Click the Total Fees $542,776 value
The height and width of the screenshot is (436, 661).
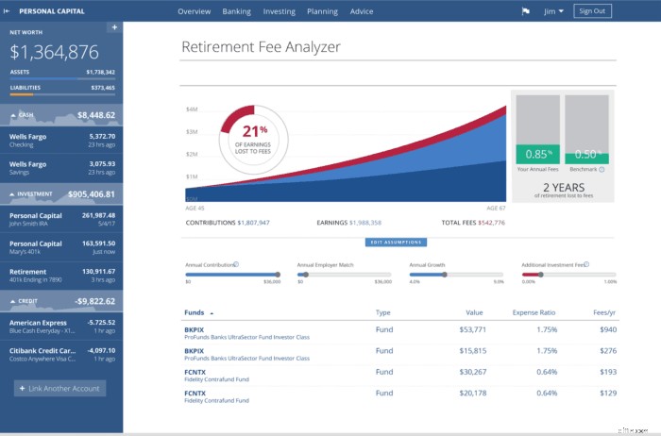pos(491,223)
